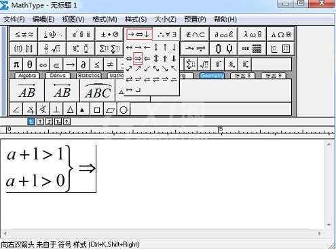Insert the perpendicular symbol
This screenshot has width=336, height=249.
click(56, 110)
